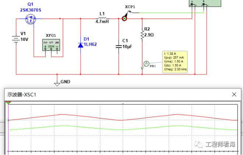Click the I: 1.38 A reading
Image resolution: width=243 pixels, height=155 pixels.
pyautogui.click(x=170, y=54)
